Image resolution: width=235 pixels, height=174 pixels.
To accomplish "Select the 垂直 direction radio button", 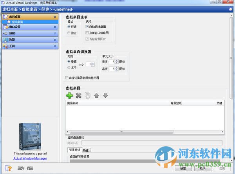I will (69, 61).
